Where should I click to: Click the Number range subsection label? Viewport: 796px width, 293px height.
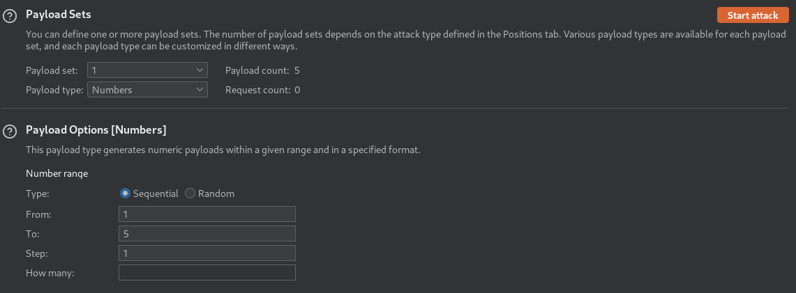point(57,173)
